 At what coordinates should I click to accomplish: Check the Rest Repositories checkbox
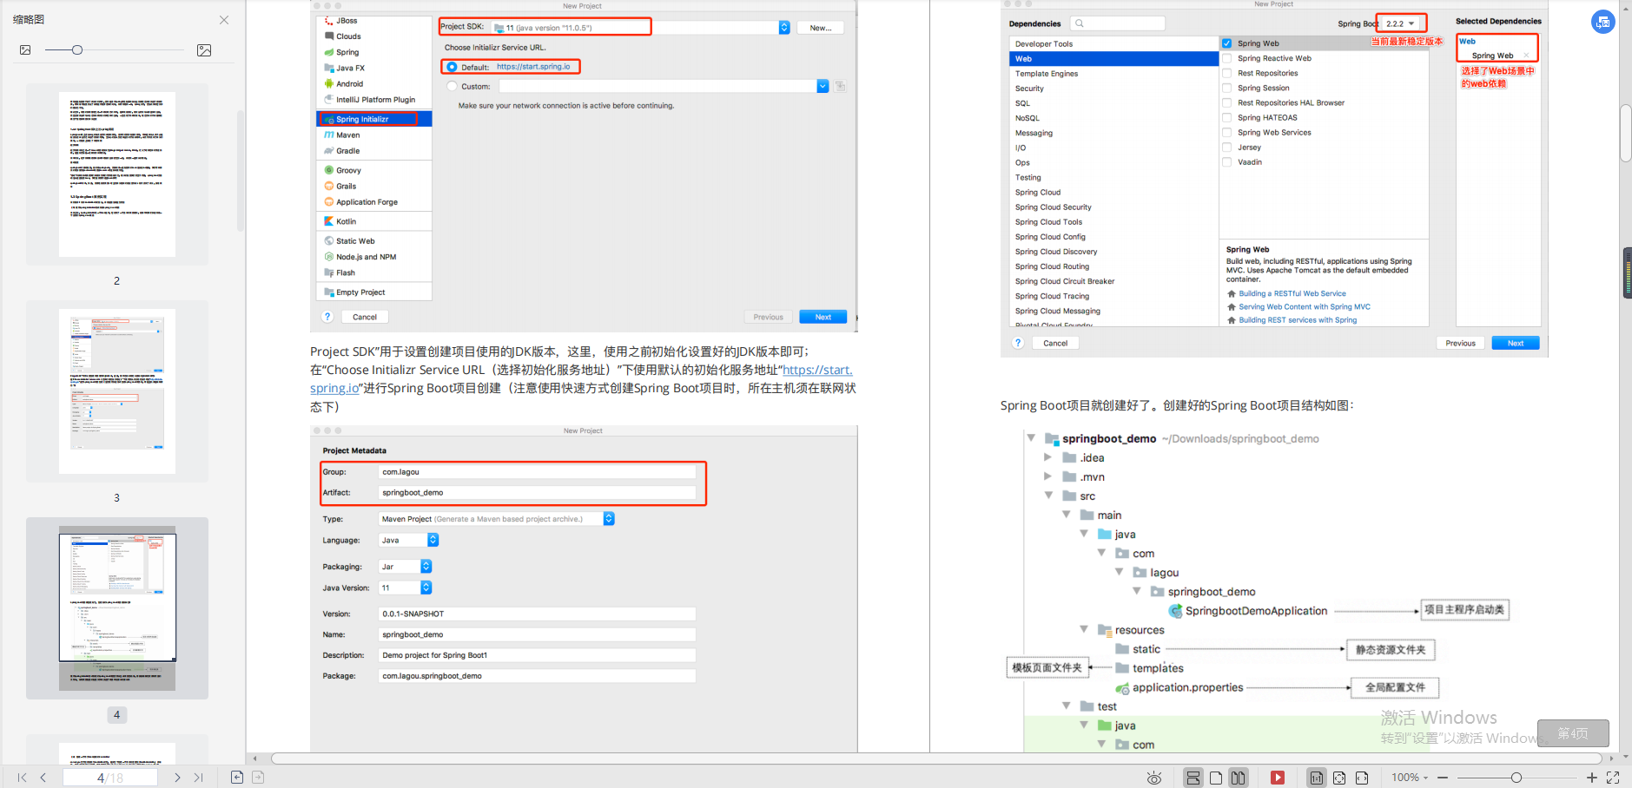[x=1226, y=73]
